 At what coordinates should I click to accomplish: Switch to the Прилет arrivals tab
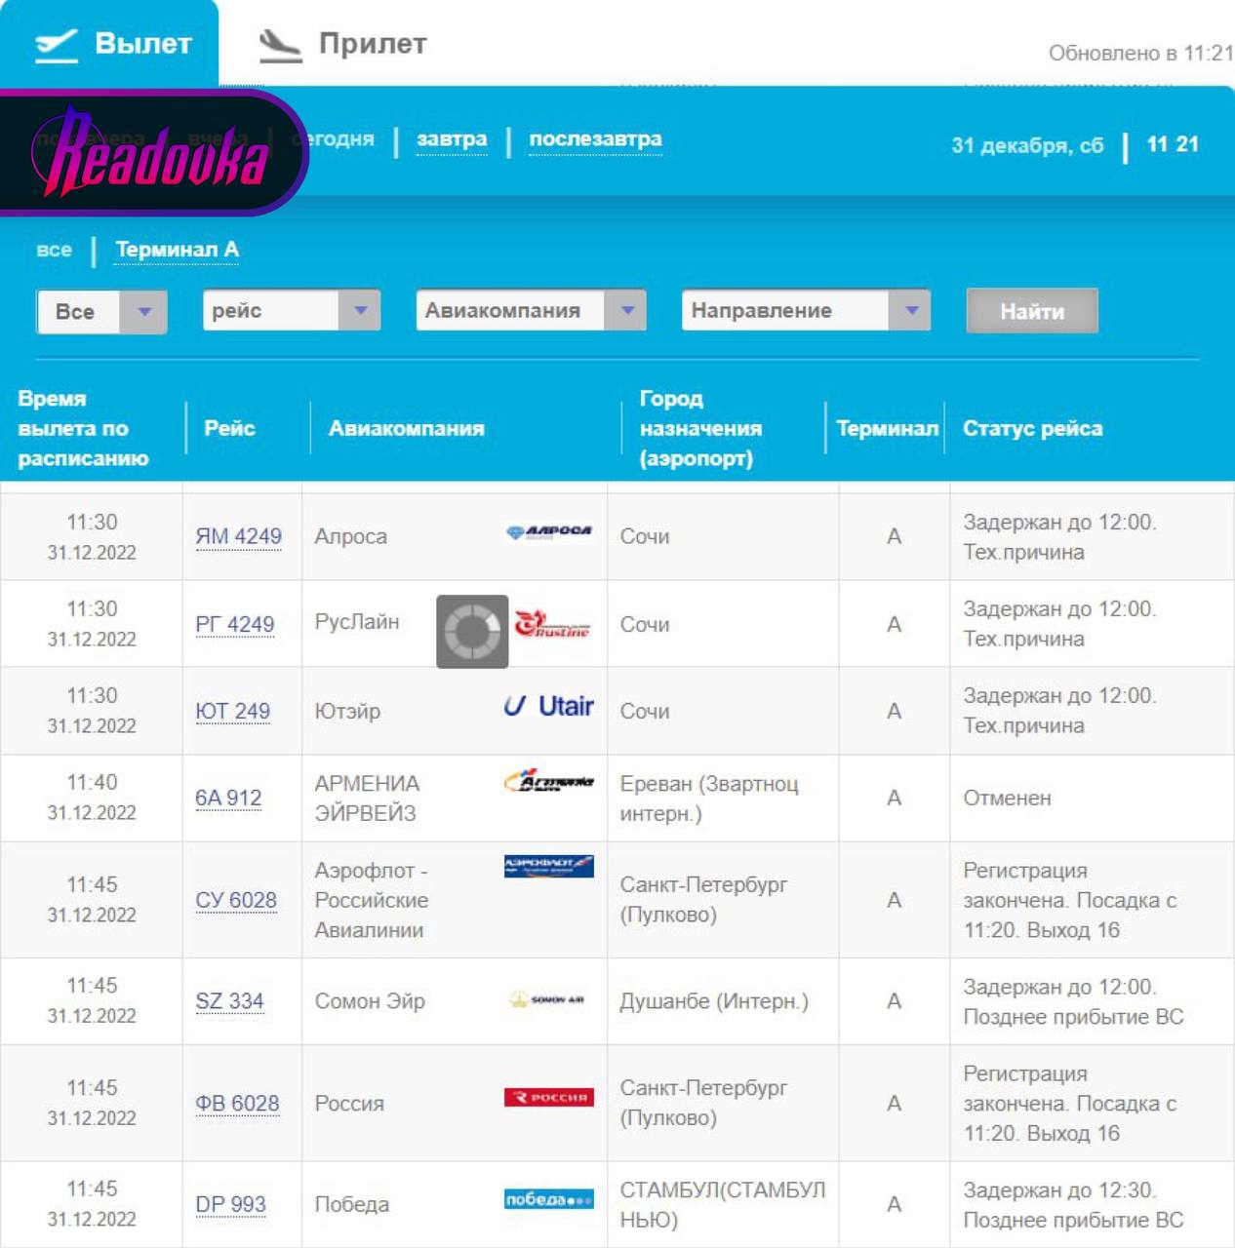(x=342, y=44)
